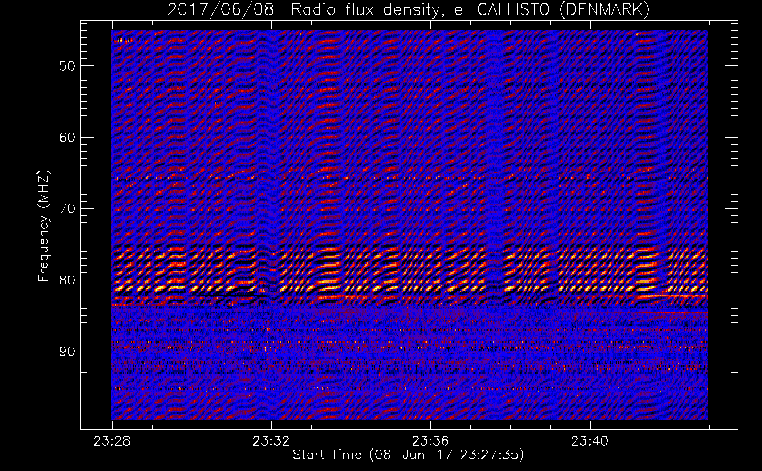Click the '23:40' time tick label

[x=590, y=441]
